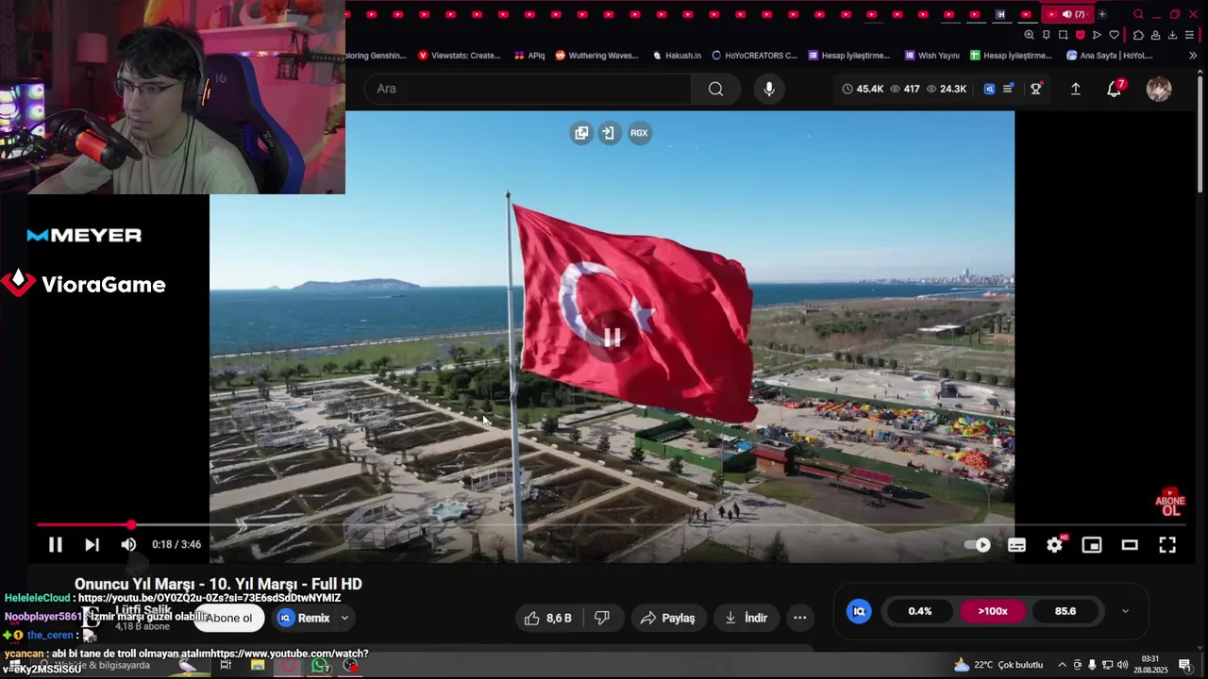This screenshot has width=1208, height=679.
Task: Open APiq bookmark
Action: pyautogui.click(x=529, y=56)
